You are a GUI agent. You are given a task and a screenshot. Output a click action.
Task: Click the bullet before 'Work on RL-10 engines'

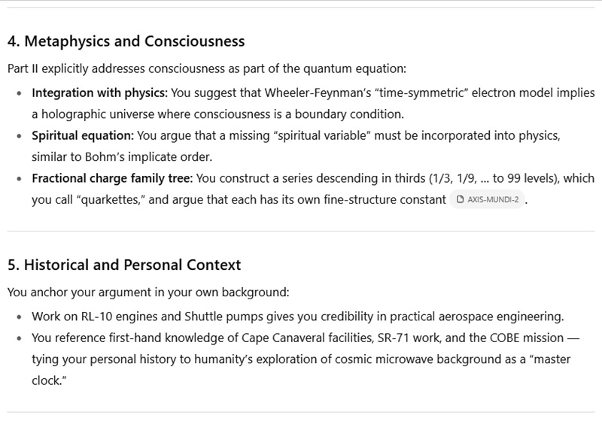(x=20, y=317)
